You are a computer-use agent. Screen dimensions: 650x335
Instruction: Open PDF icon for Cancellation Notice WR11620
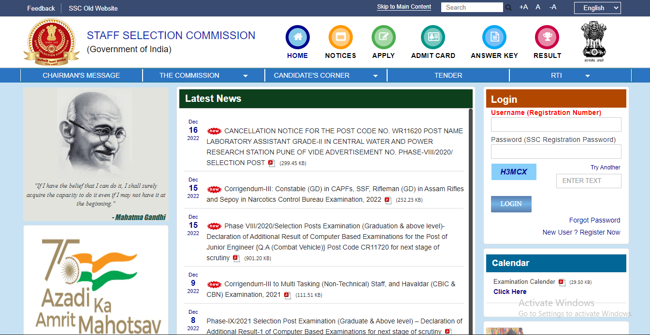pyautogui.click(x=272, y=163)
